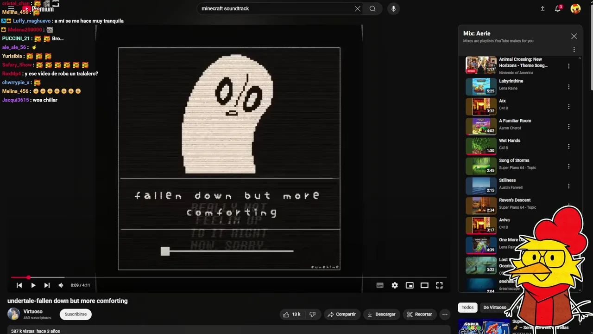This screenshot has height=334, width=593.
Task: Open Super Mario Galaxy recommended thumbnail
Action: pyautogui.click(x=484, y=327)
